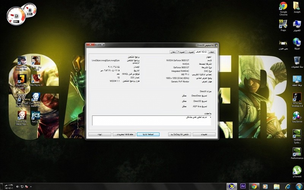Launch Call of Duty Black Ops blue skull icon
Screen dimensions: 304x190
point(36,100)
